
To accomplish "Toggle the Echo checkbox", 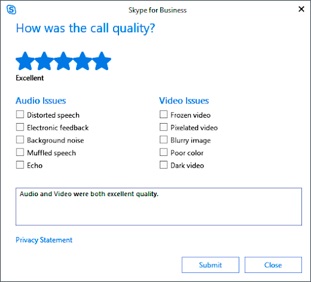I will click(20, 165).
